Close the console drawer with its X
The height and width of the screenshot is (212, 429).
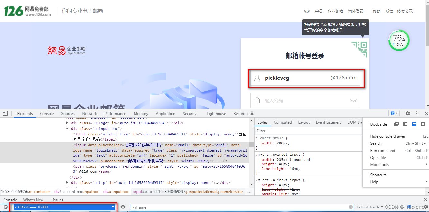(x=426, y=200)
